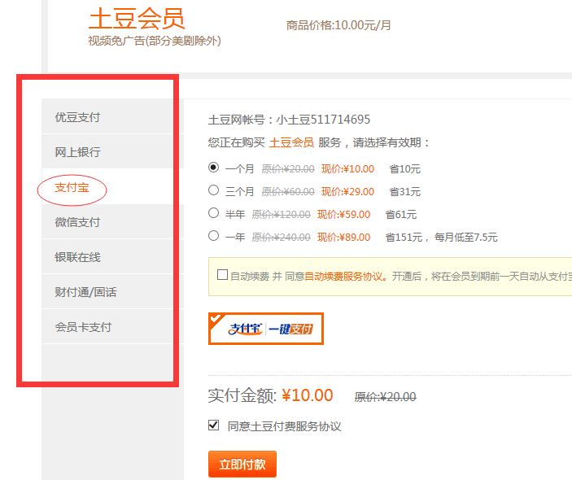The width and height of the screenshot is (572, 480).
Task: Select the 一年 membership option
Action: [213, 236]
